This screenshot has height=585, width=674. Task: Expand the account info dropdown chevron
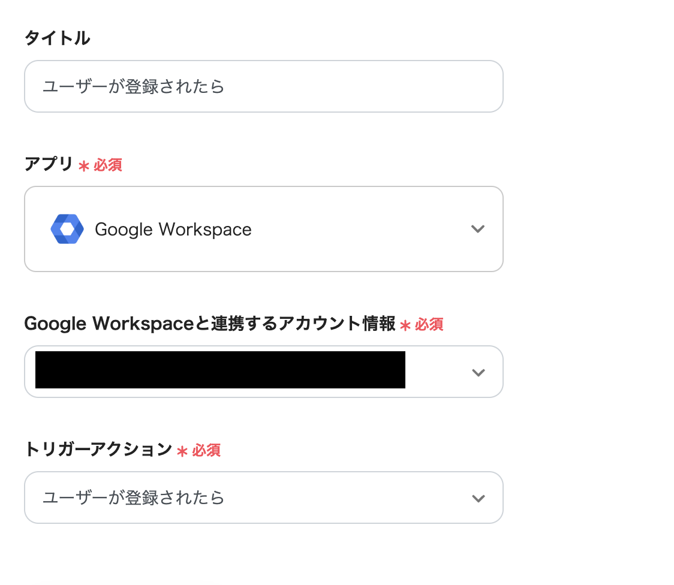pos(478,372)
